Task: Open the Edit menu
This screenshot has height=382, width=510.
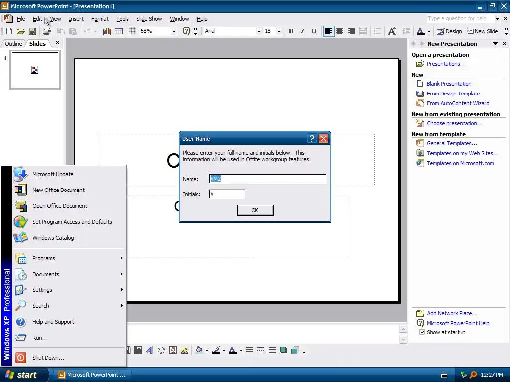Action: [x=37, y=19]
